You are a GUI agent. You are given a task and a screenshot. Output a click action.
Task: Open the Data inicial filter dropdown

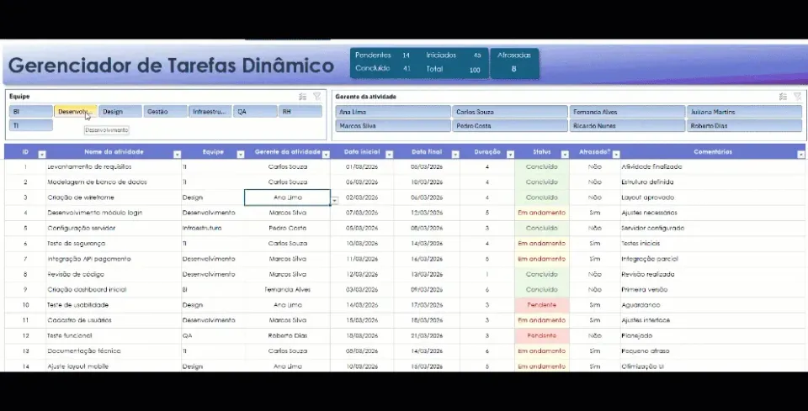[x=389, y=155]
